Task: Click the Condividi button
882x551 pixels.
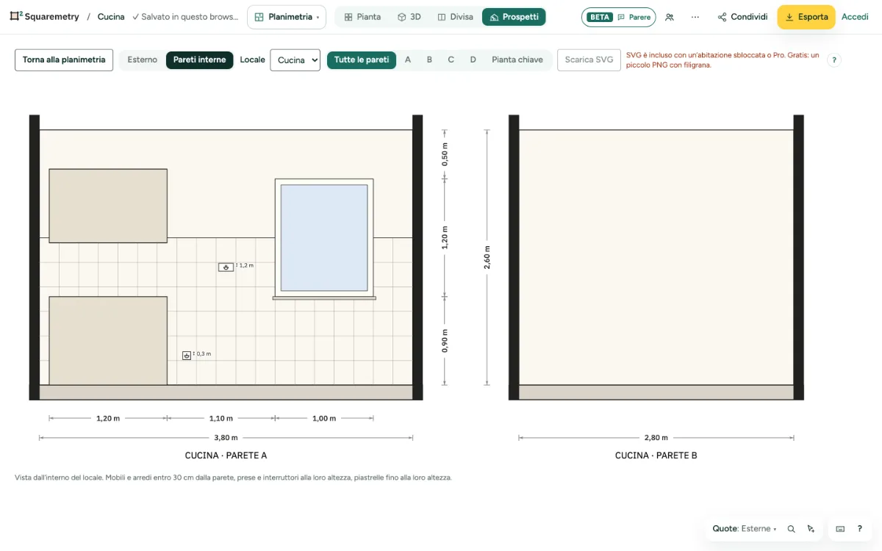Action: [x=742, y=17]
